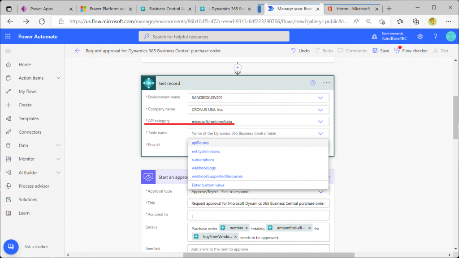Open the help question mark icon
Image resolution: width=459 pixels, height=258 pixels.
click(435, 37)
